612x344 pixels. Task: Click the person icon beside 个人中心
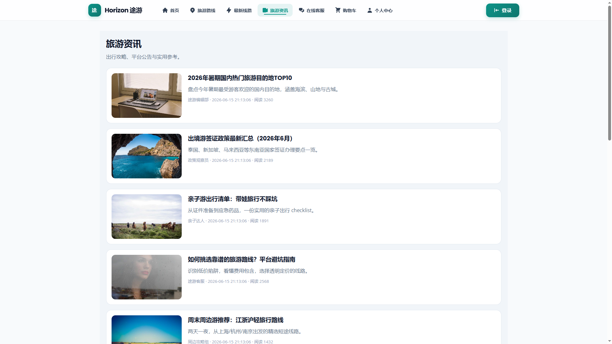(x=370, y=10)
